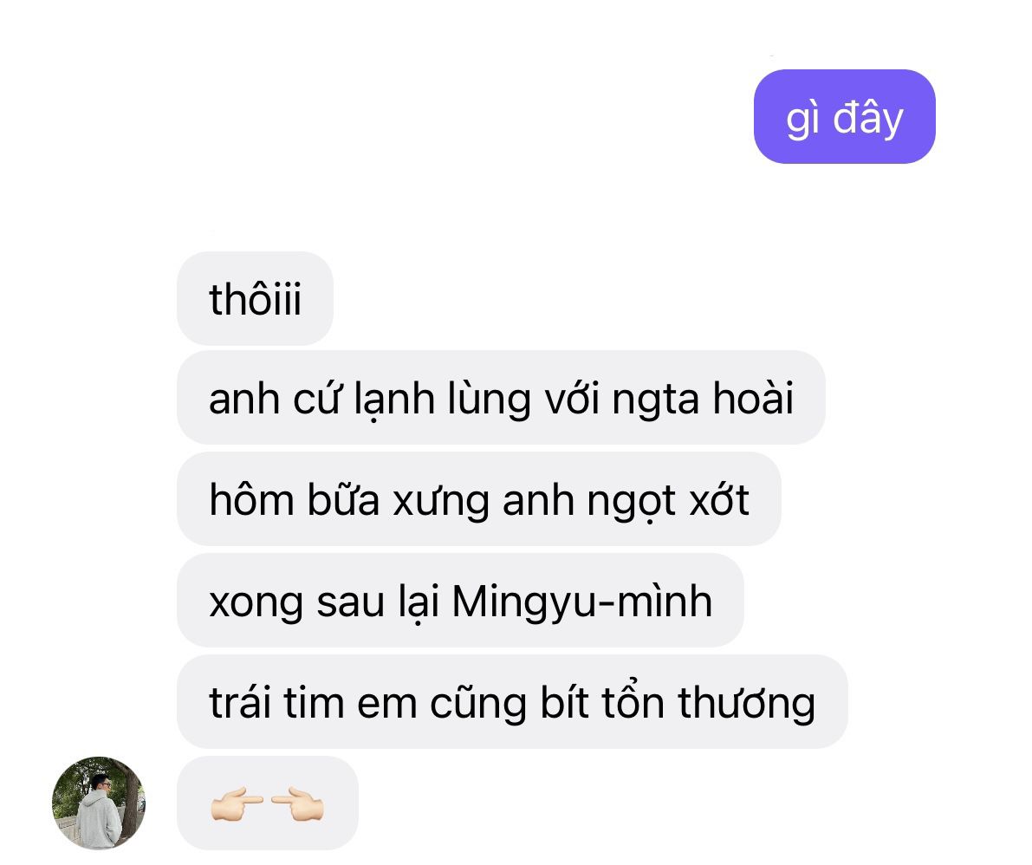Click the right-pointing finger emoji
Screen dimensions: 1032x865
(x=237, y=803)
